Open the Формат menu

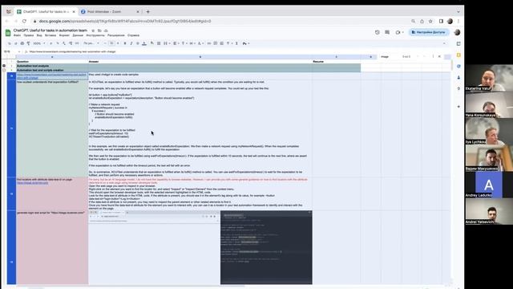pyautogui.click(x=64, y=35)
